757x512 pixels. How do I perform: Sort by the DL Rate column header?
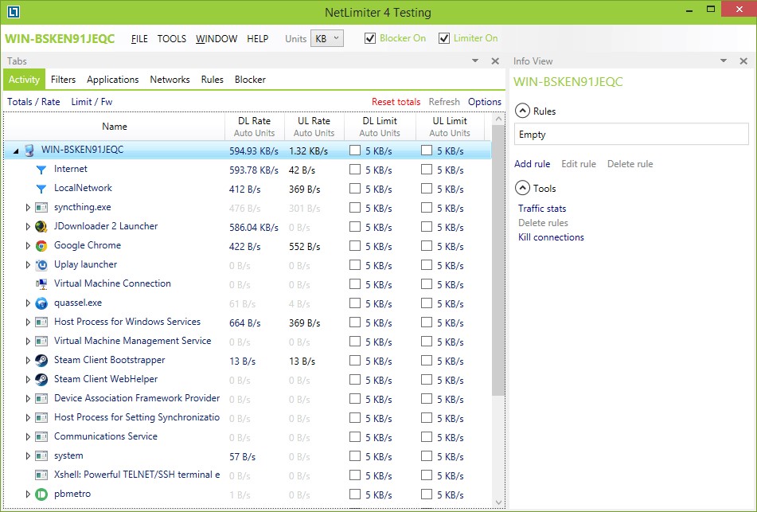[x=254, y=127]
